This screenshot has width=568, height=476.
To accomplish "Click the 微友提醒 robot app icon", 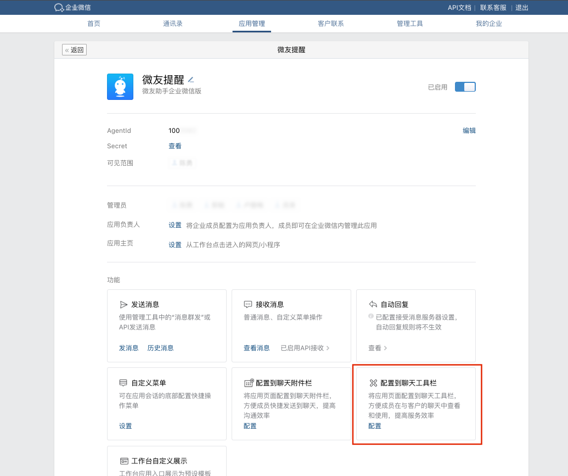I will point(120,87).
